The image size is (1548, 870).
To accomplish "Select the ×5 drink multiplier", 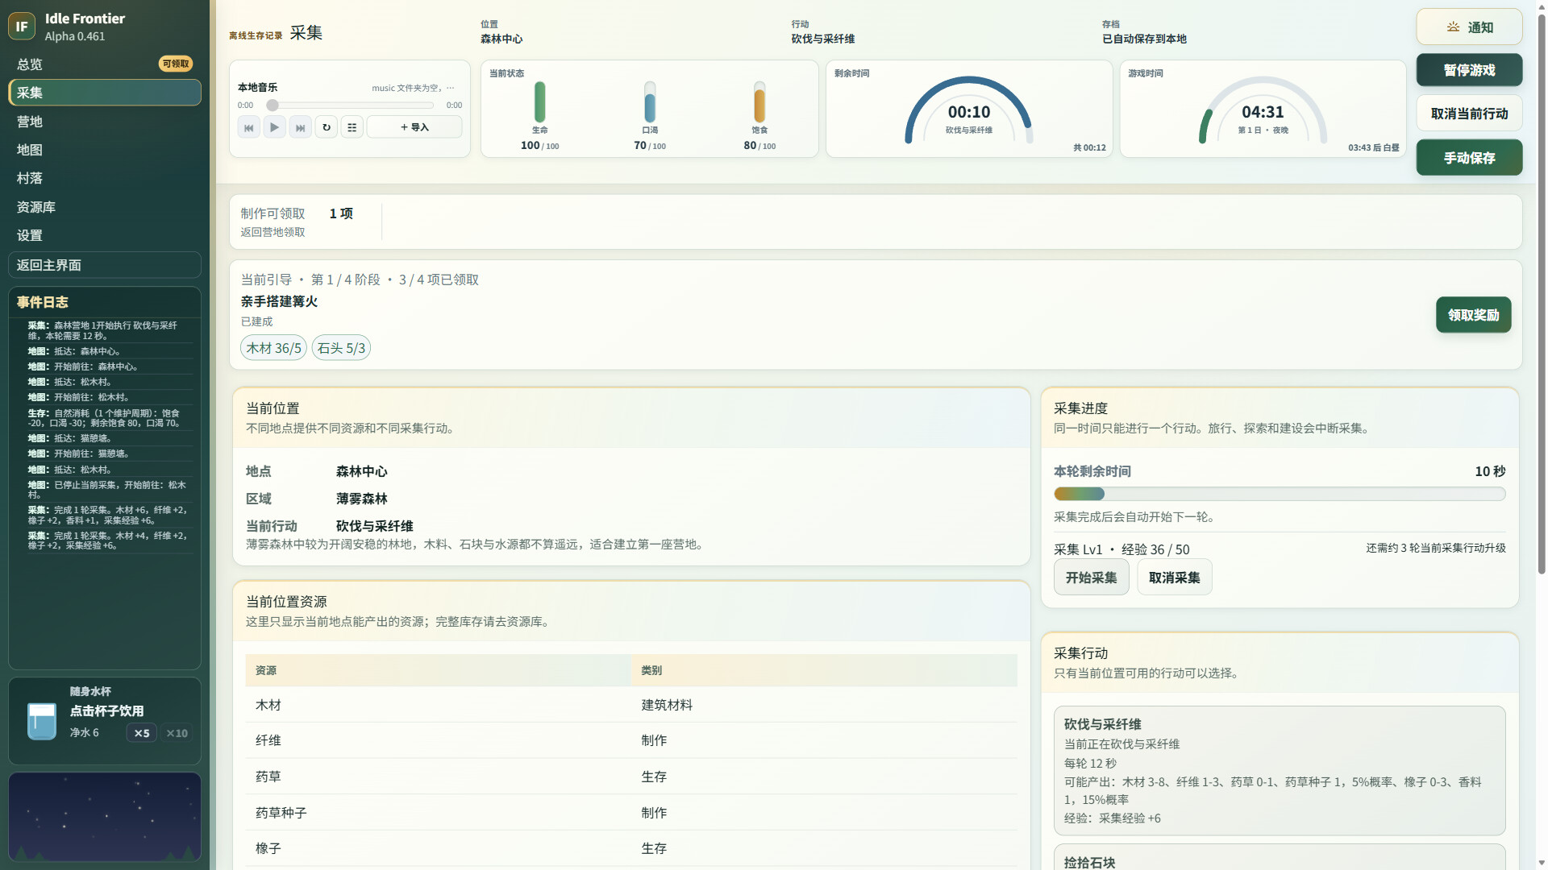I will click(141, 733).
